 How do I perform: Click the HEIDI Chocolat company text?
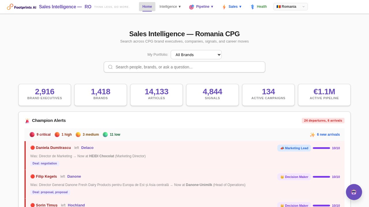coord(101,156)
